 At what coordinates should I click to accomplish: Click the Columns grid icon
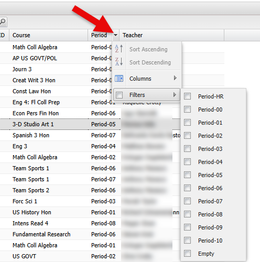(x=119, y=79)
